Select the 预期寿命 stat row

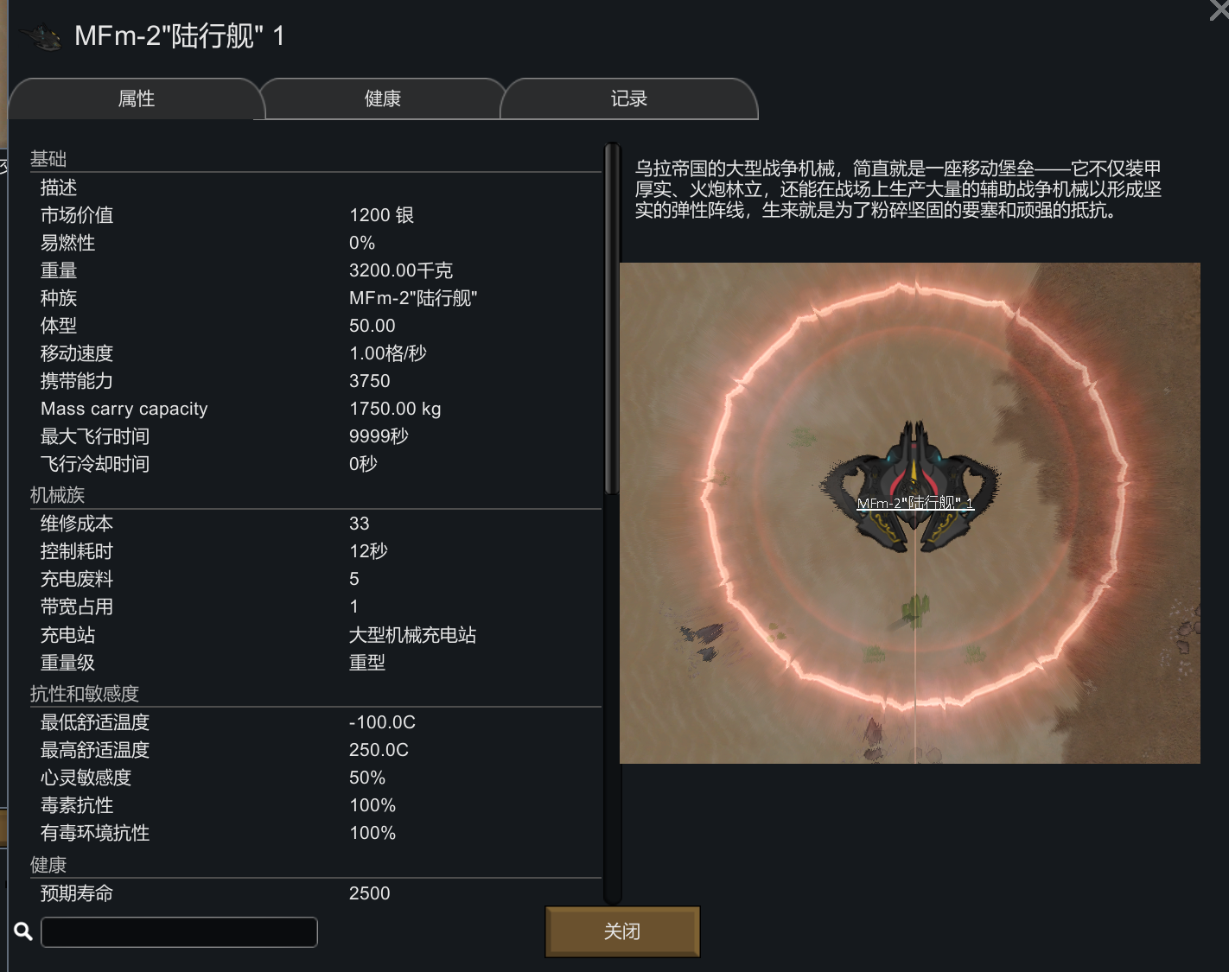point(315,893)
